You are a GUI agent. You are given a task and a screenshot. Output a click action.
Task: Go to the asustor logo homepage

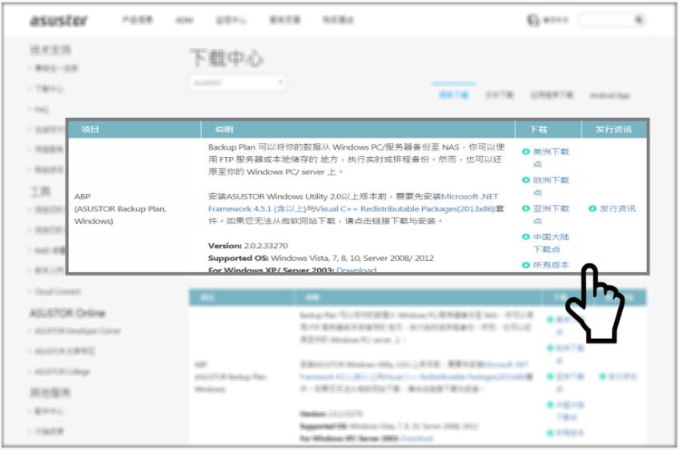[x=58, y=20]
